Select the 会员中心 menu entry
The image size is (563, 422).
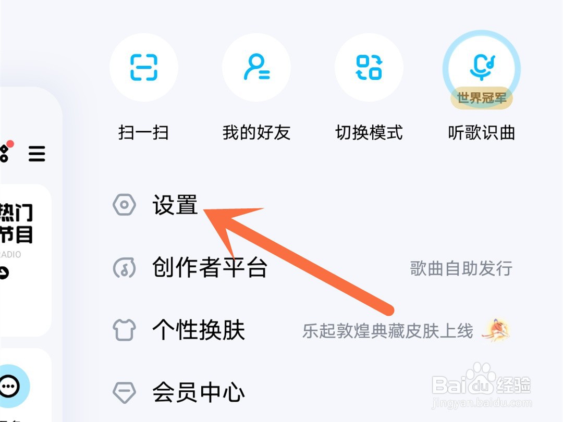coord(312,392)
